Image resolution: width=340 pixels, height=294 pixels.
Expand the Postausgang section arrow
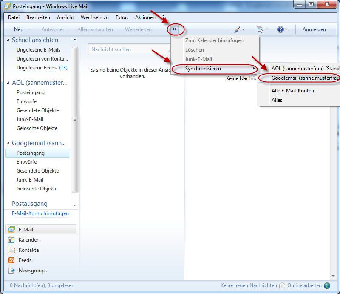pos(75,205)
